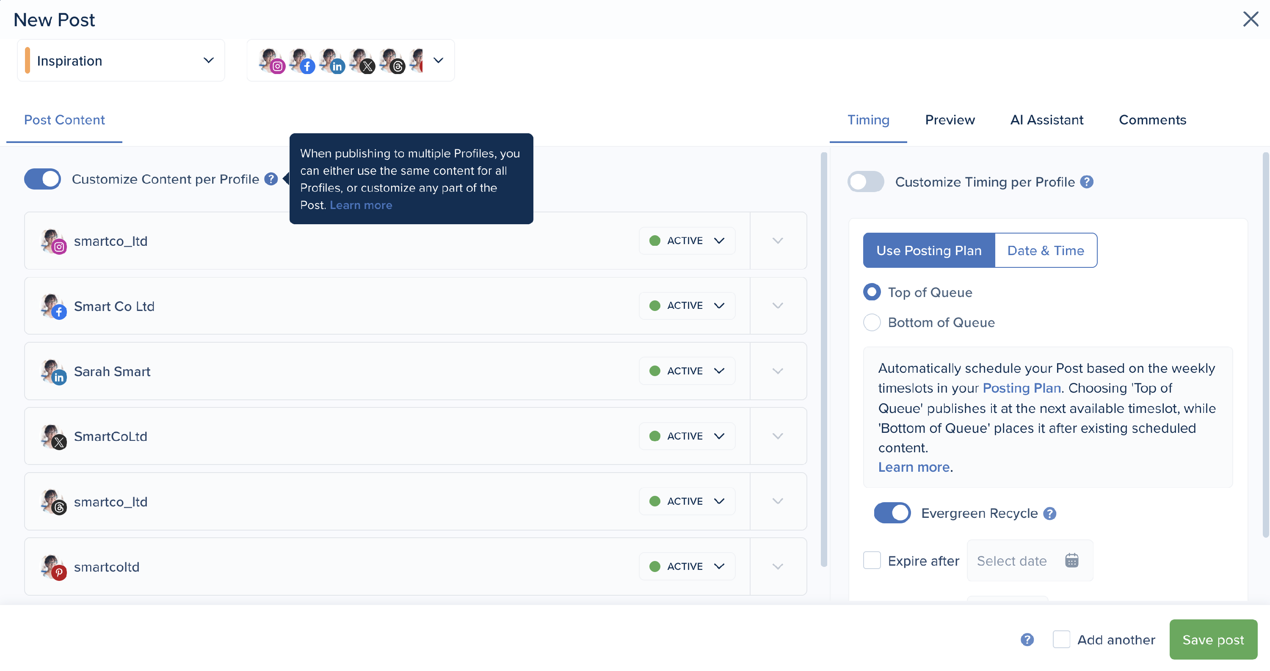Screen dimensions: 1270x671
Task: Click the green Save post button
Action: coord(1213,639)
